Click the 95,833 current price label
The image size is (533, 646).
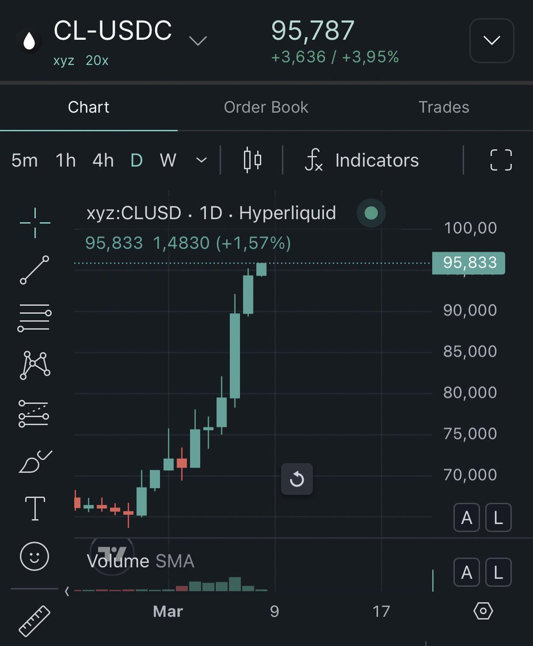pos(468,263)
